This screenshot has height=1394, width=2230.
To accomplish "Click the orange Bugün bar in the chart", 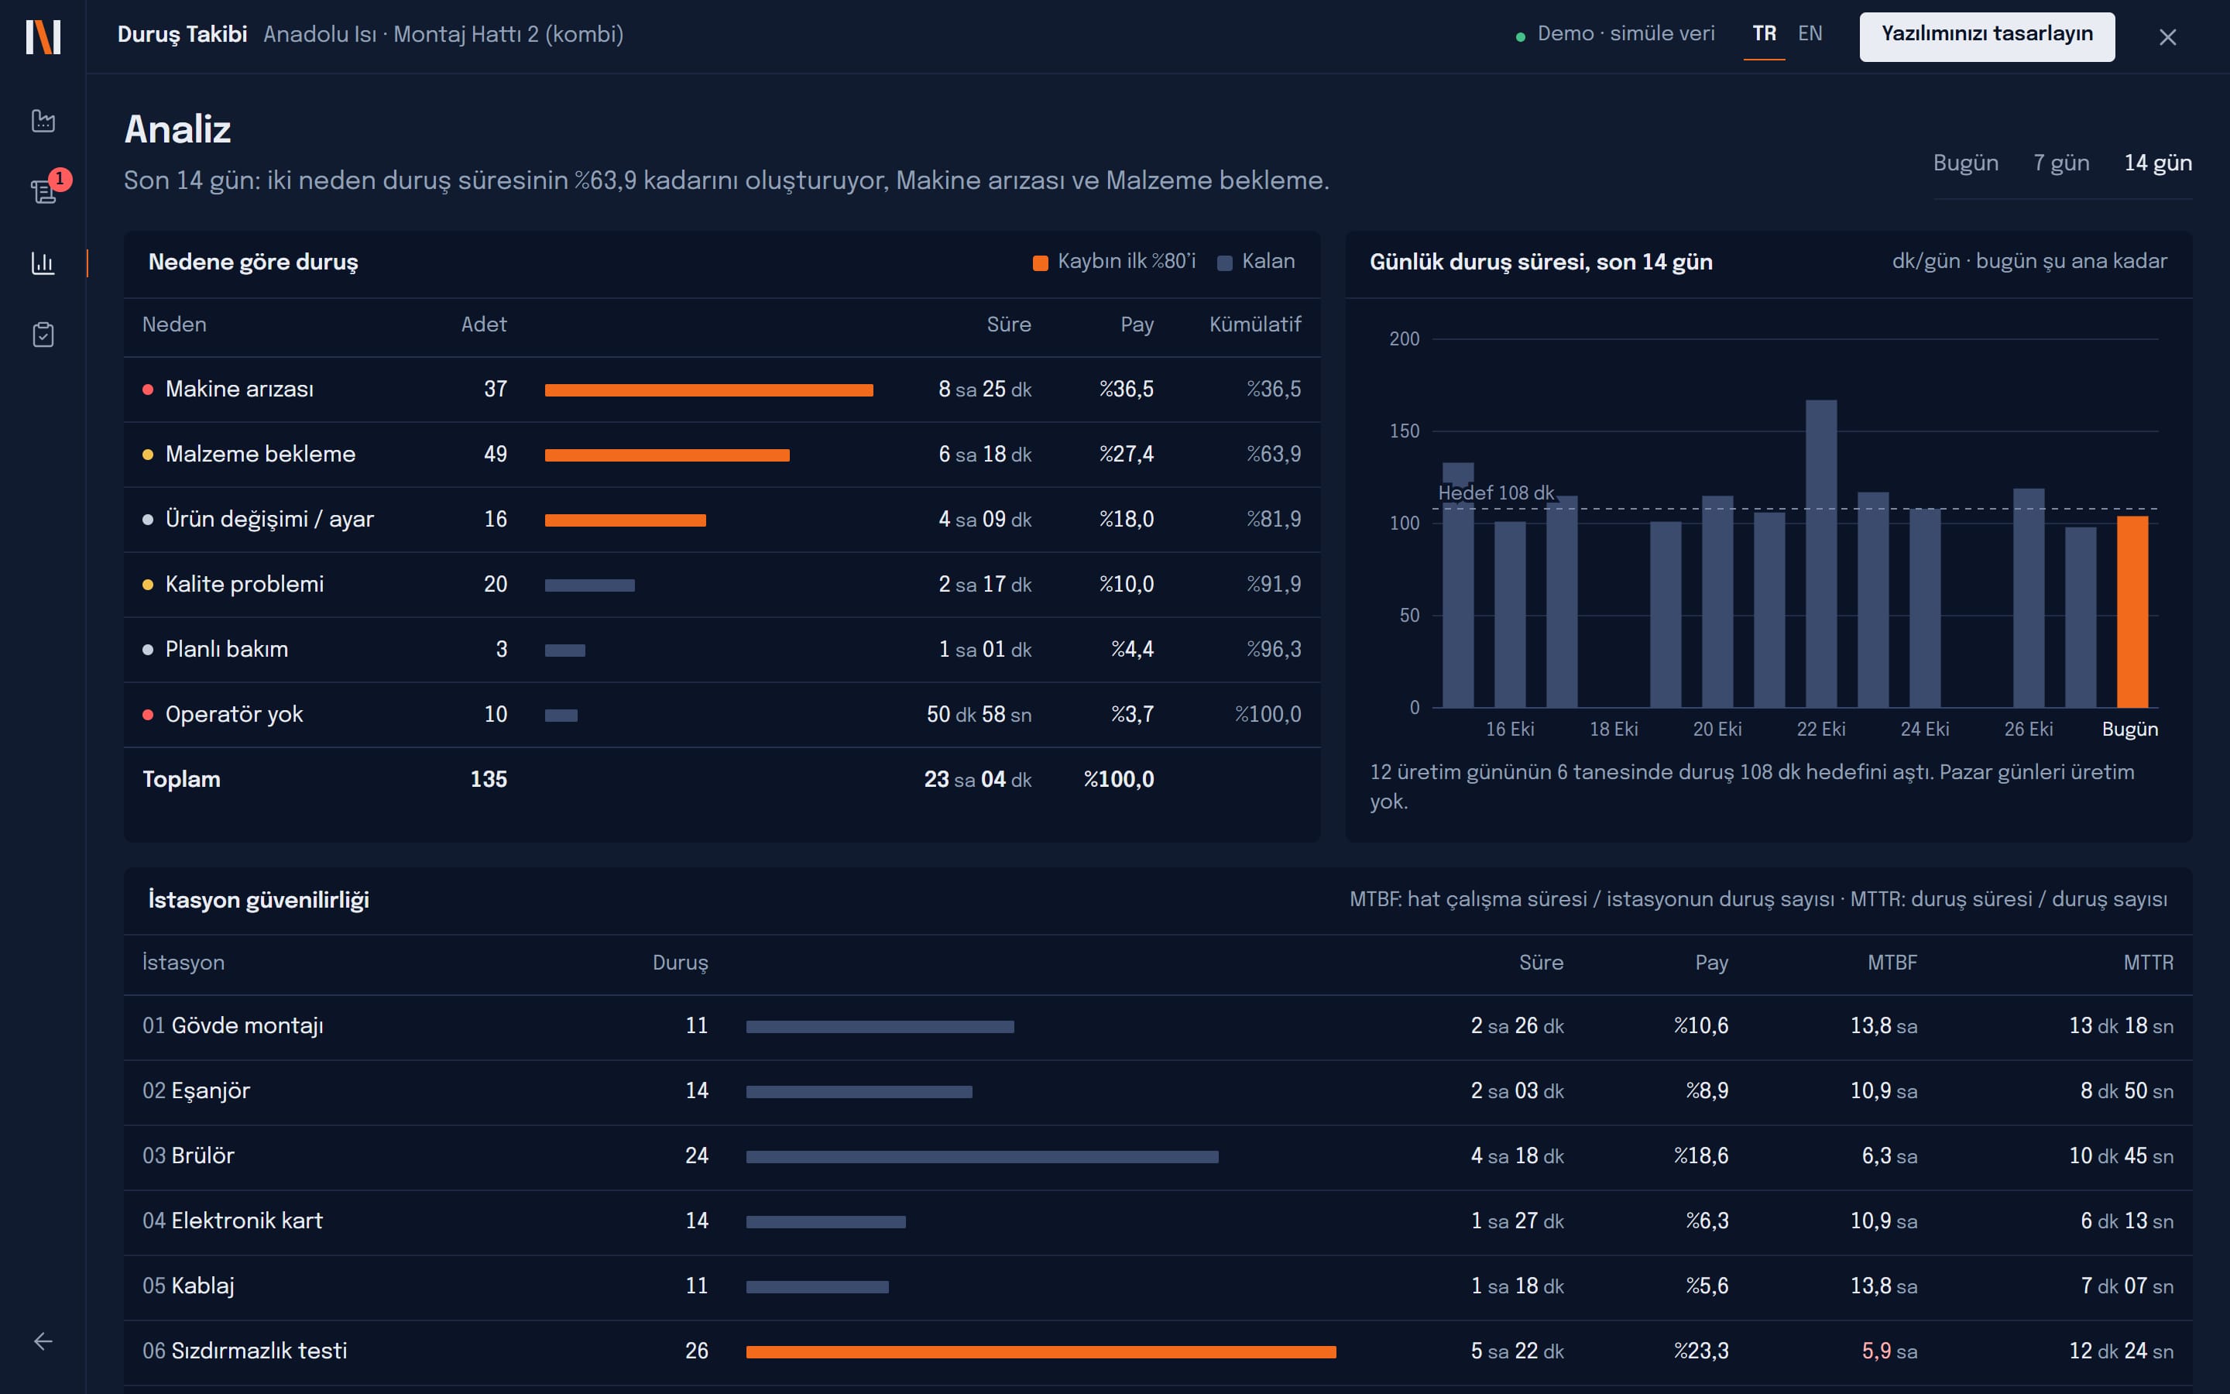I will [x=2132, y=611].
